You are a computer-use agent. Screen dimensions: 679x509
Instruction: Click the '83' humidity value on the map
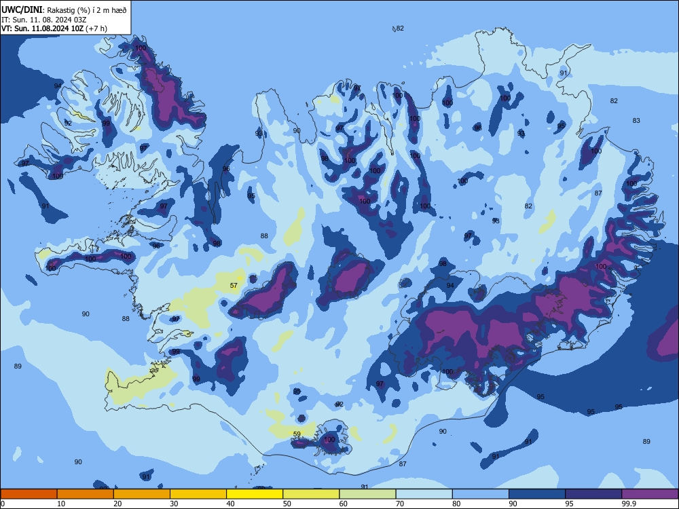(x=636, y=120)
